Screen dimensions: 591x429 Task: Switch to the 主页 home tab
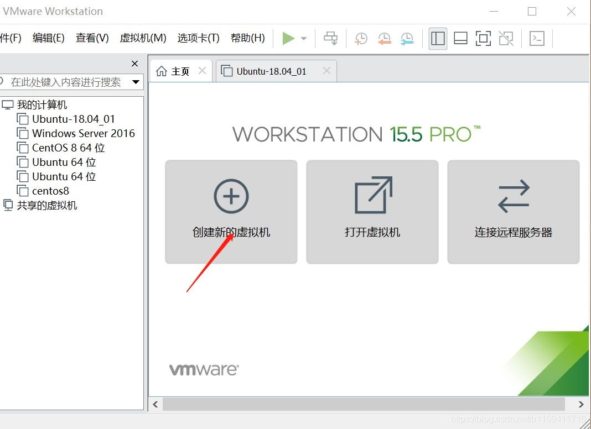point(180,71)
